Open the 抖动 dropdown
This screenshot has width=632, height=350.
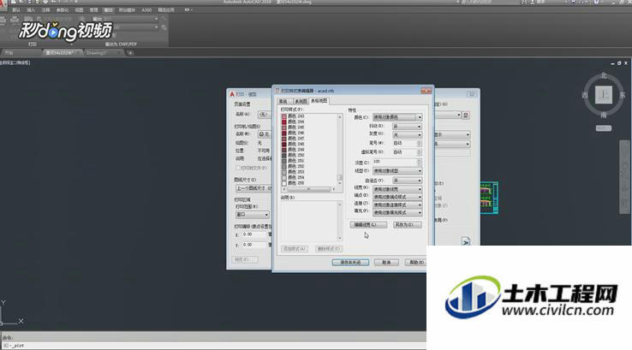click(x=407, y=126)
